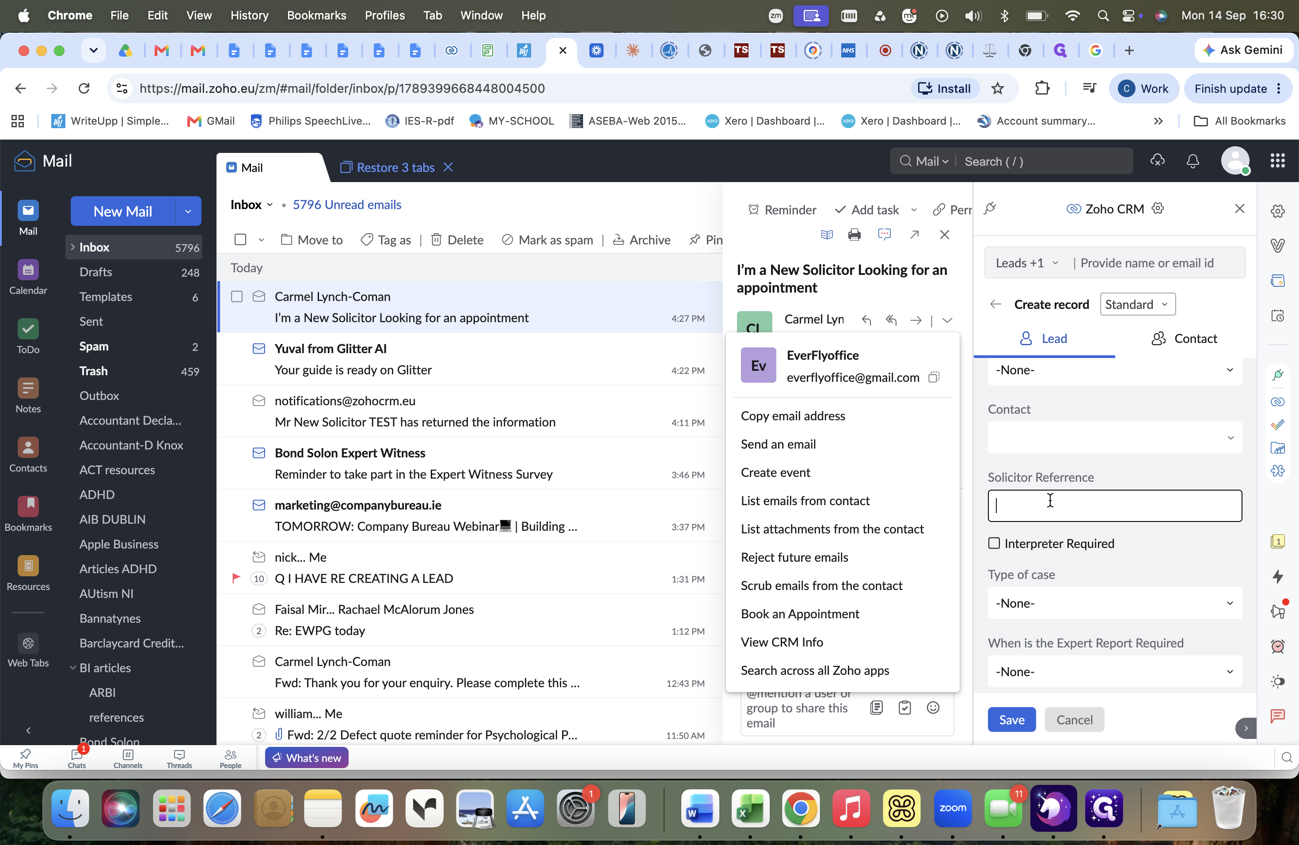This screenshot has height=845, width=1299.
Task: Switch to the Contact tab in CRM
Action: click(1185, 339)
